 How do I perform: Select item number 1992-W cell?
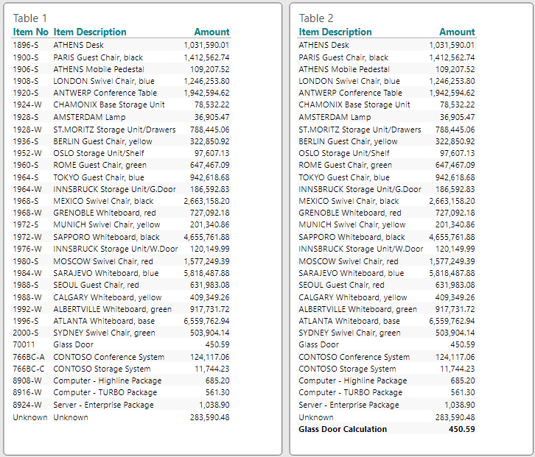(27, 309)
